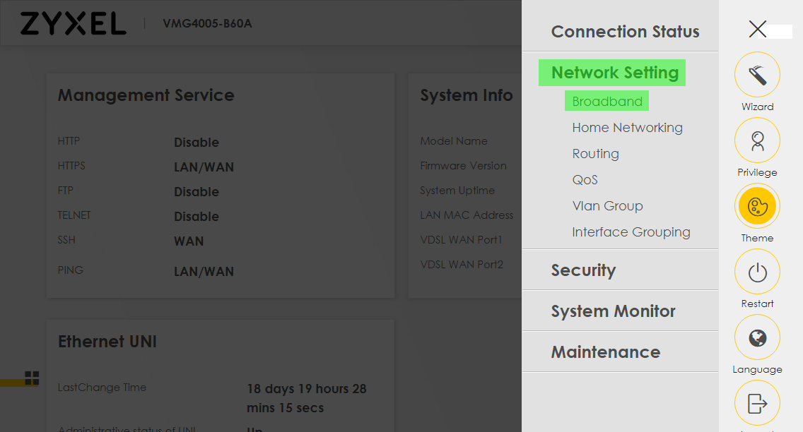Image resolution: width=803 pixels, height=432 pixels.
Task: Click the Restart power icon
Action: tap(757, 272)
